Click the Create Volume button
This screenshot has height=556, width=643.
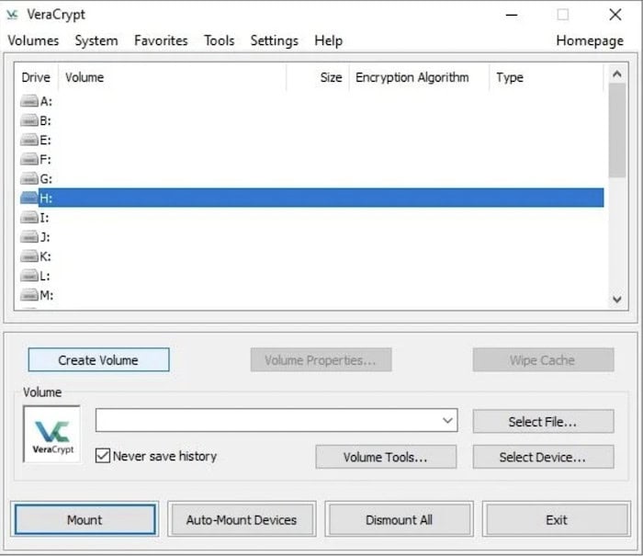tap(98, 360)
